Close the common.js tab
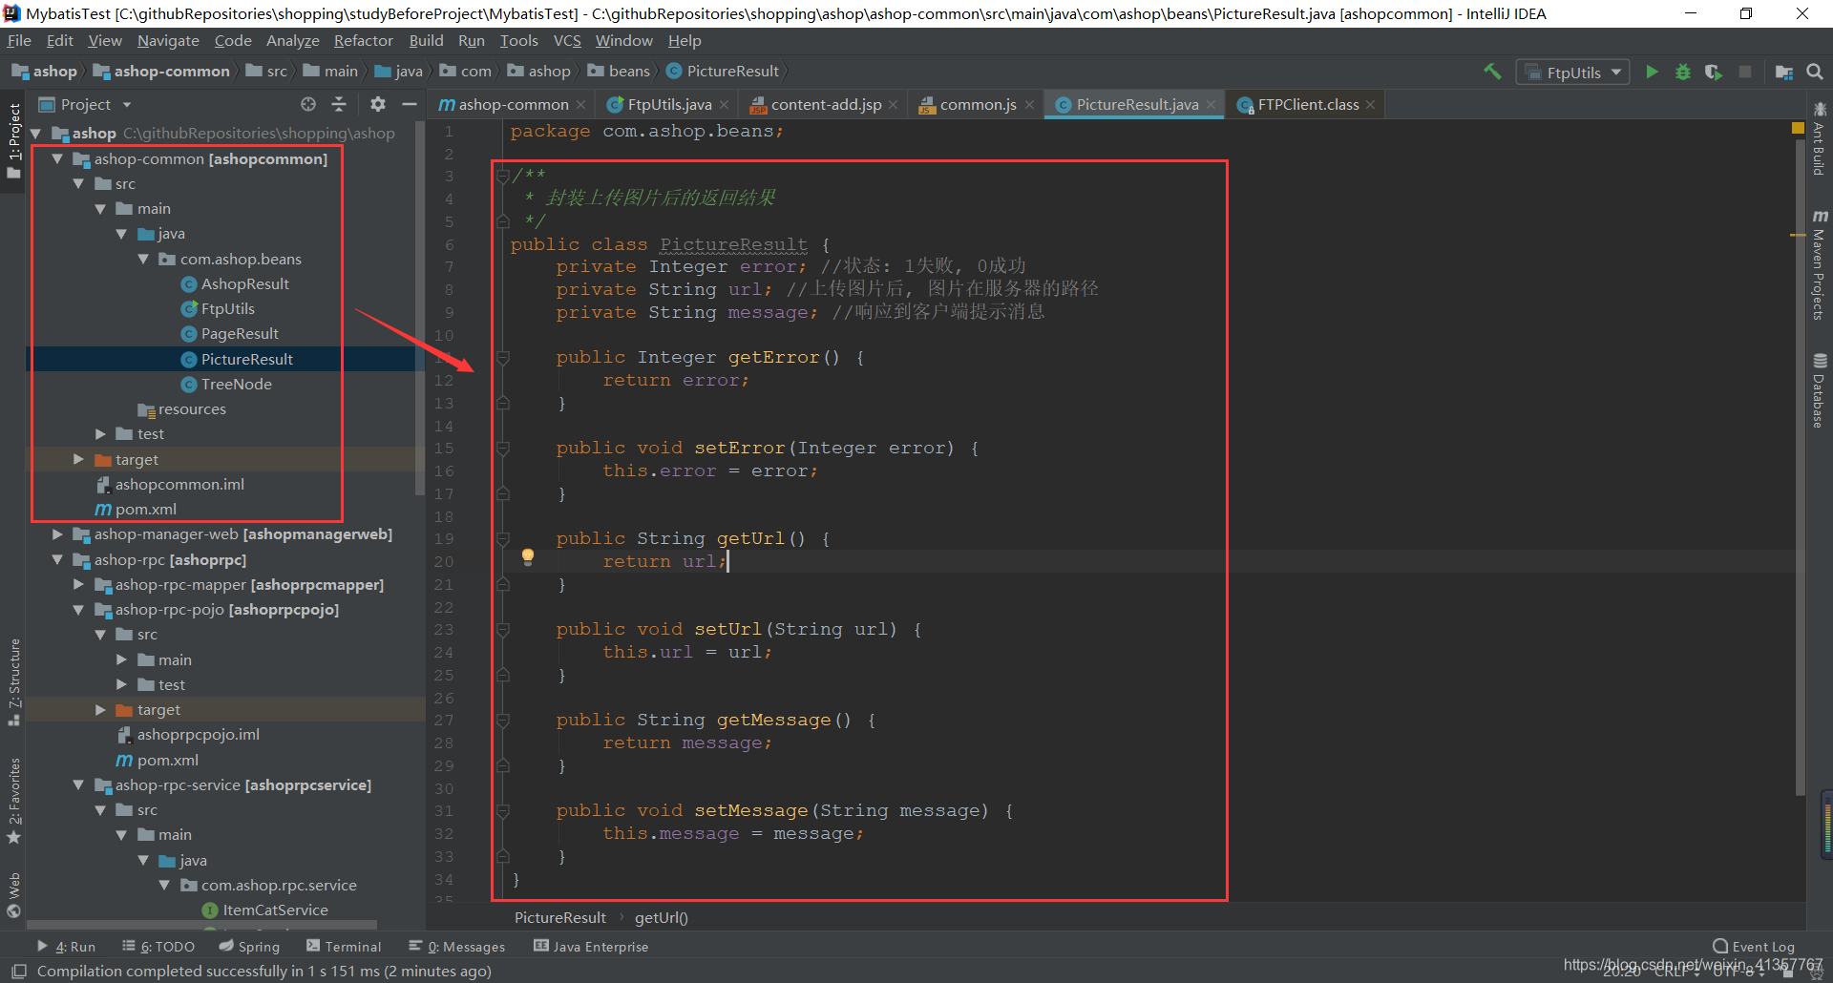This screenshot has height=983, width=1833. 1029,105
